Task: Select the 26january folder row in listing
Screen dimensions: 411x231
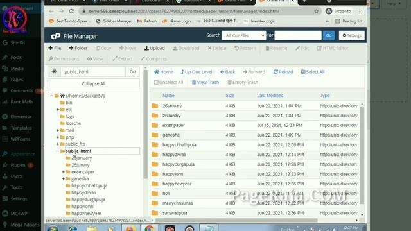Action: click(255, 106)
